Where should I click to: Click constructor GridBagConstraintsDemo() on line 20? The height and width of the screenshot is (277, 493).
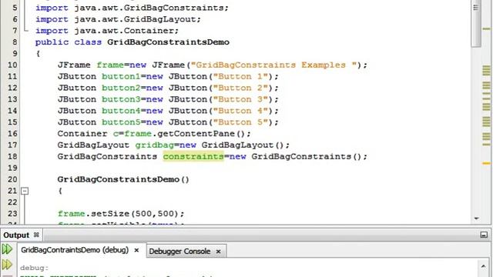[x=123, y=179]
